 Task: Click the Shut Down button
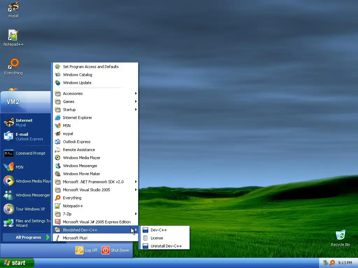(x=115, y=250)
